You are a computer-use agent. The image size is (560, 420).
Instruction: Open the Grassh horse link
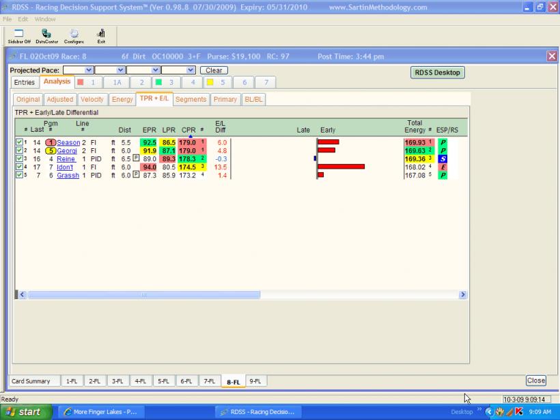pos(68,176)
